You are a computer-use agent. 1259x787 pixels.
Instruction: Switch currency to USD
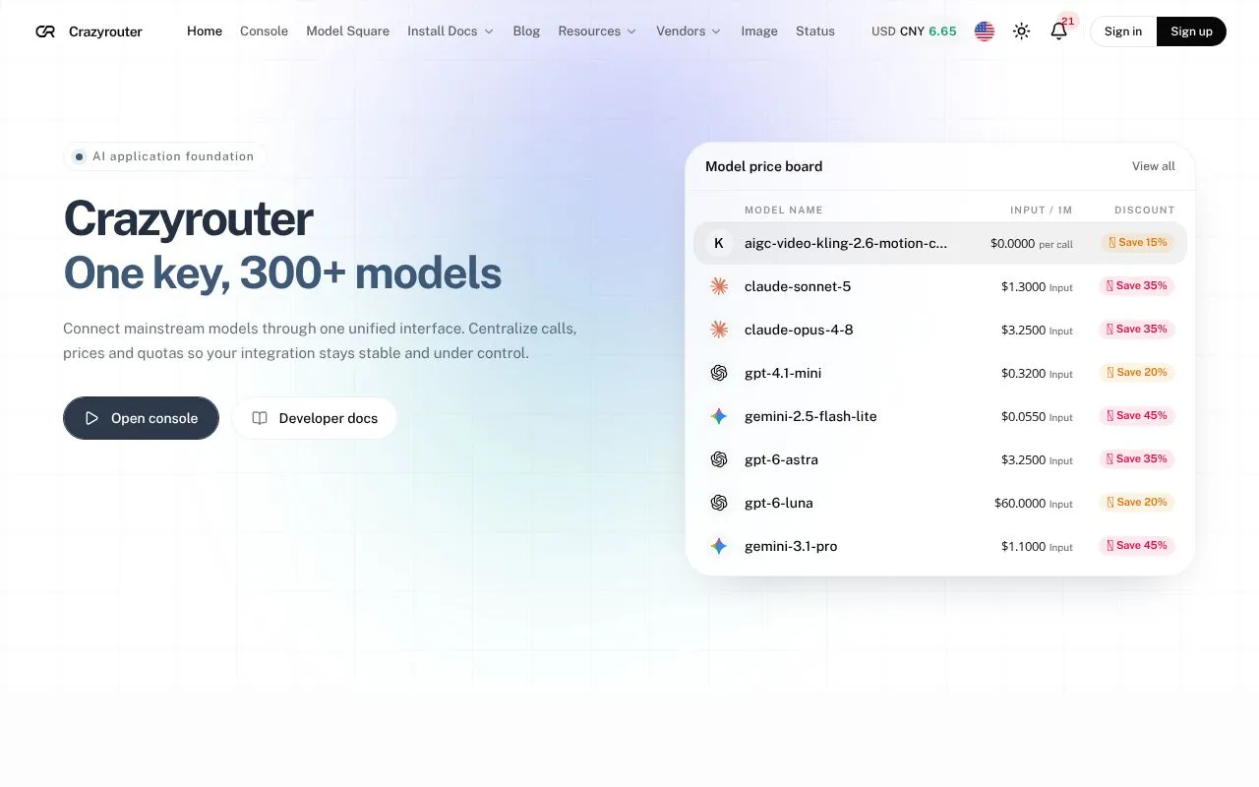[883, 31]
